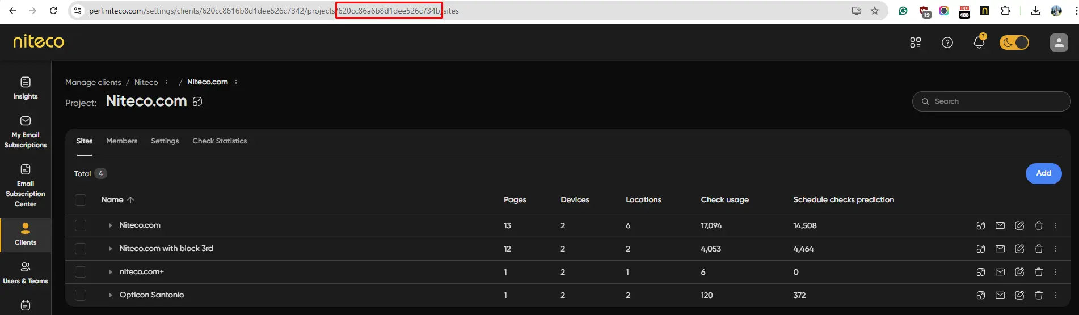Switch to the Settings tab
The height and width of the screenshot is (315, 1079).
pyautogui.click(x=165, y=141)
